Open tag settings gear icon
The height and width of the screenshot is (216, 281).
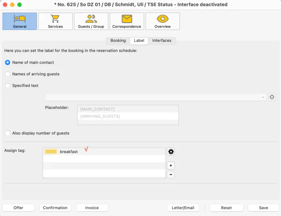[171, 152]
